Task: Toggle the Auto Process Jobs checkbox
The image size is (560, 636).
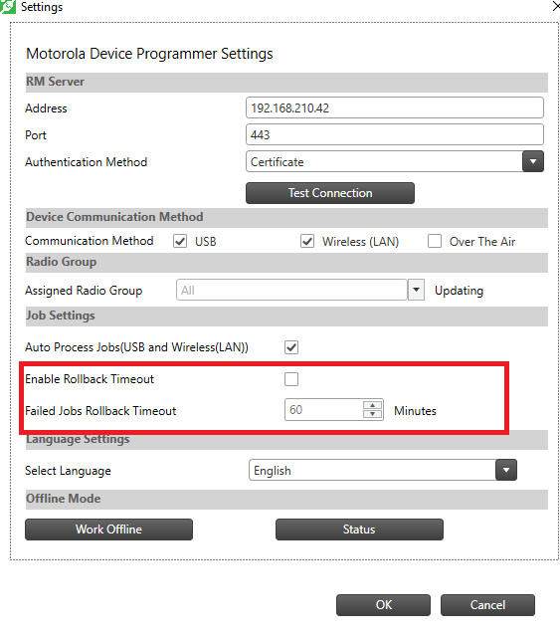Action: click(291, 347)
